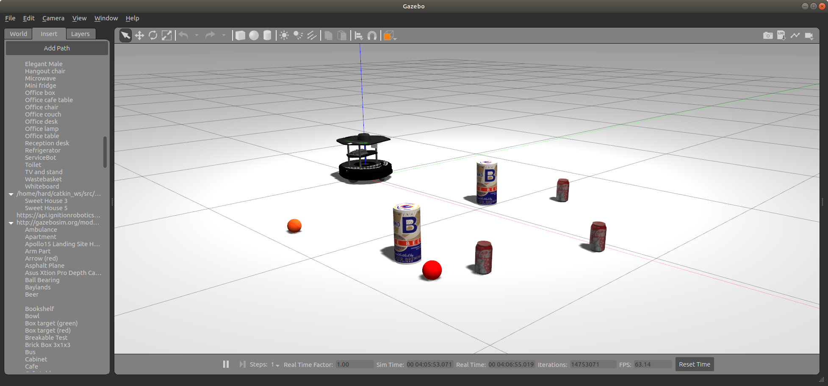
Task: Pause the running simulation
Action: [226, 364]
